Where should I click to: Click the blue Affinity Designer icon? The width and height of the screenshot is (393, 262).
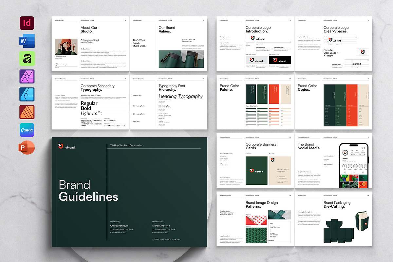point(27,94)
